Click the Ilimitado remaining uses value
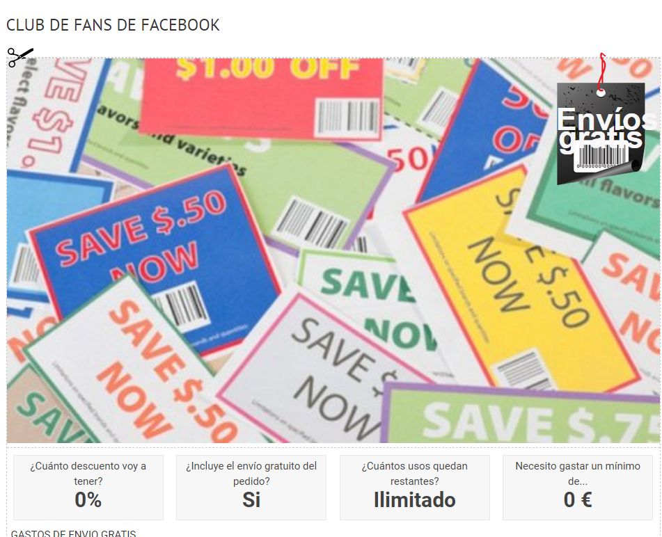662x537 pixels. [x=415, y=500]
